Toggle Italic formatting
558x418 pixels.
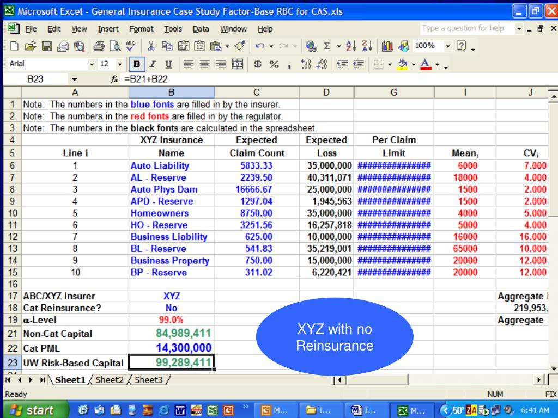[x=153, y=64]
